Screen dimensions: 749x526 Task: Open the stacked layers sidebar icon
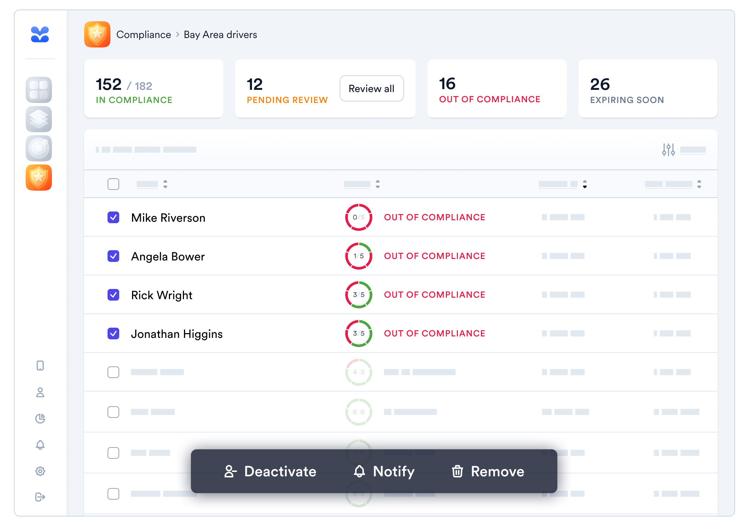[x=39, y=119]
